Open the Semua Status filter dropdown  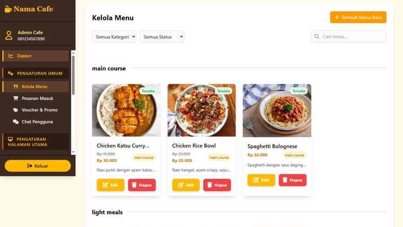(162, 37)
